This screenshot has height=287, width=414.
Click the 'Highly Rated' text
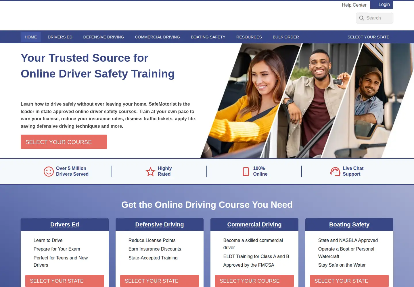165,171
